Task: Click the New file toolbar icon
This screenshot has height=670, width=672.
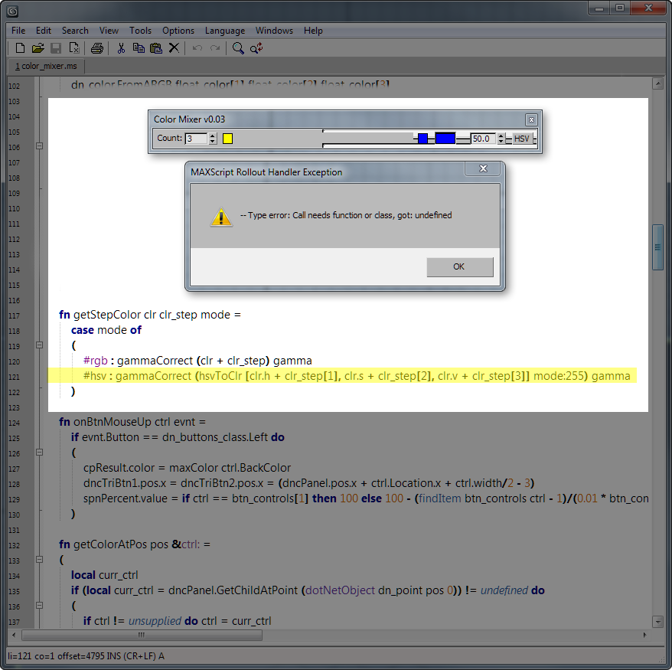Action: coord(21,48)
